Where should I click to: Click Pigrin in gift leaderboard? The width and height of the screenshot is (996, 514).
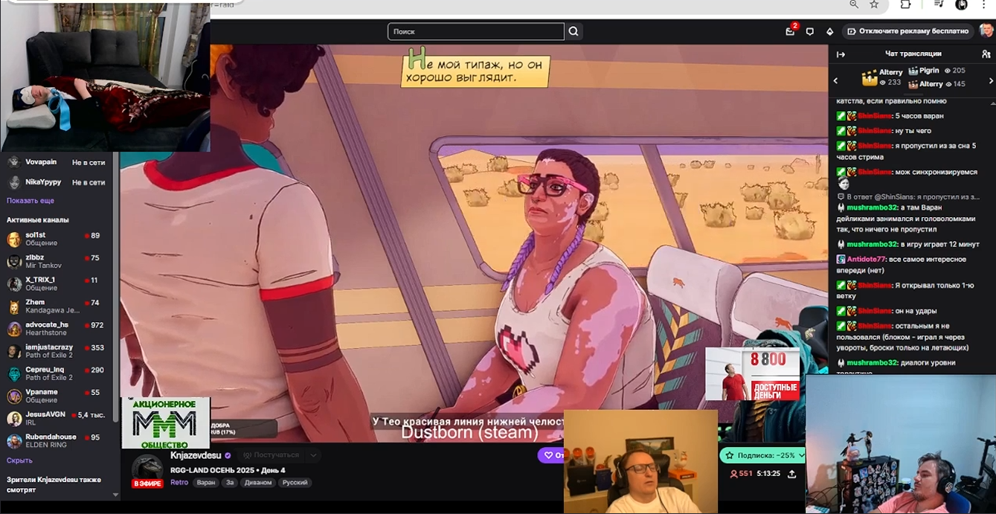(929, 71)
